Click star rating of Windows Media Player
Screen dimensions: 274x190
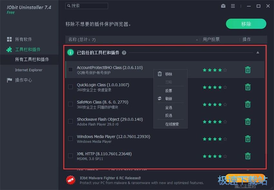tap(215, 139)
